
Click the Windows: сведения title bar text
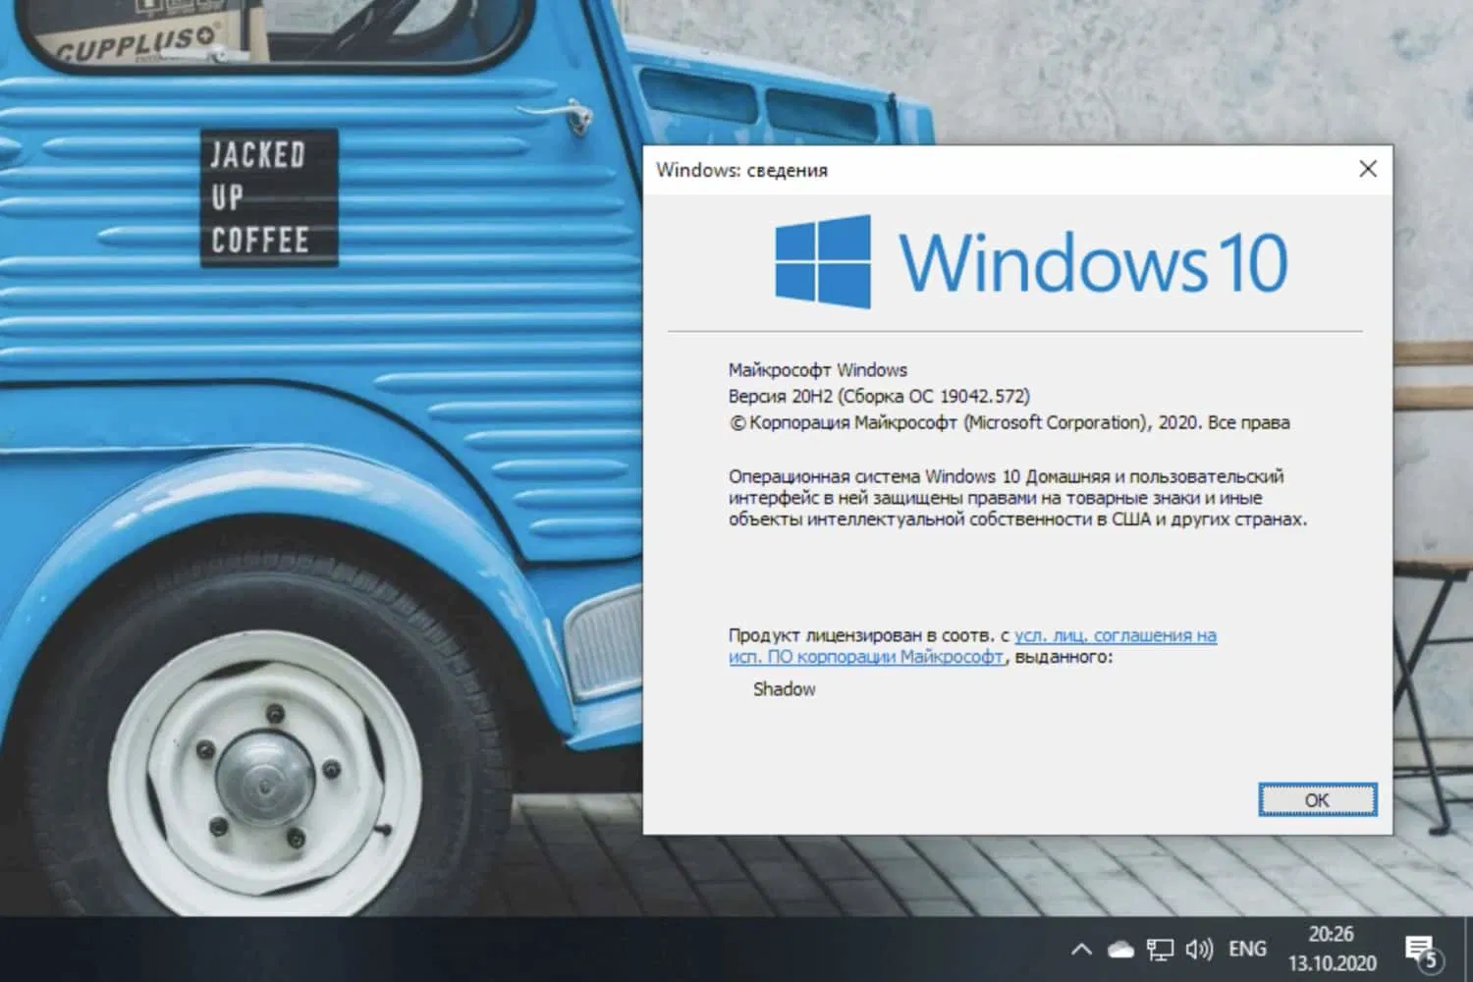(741, 170)
